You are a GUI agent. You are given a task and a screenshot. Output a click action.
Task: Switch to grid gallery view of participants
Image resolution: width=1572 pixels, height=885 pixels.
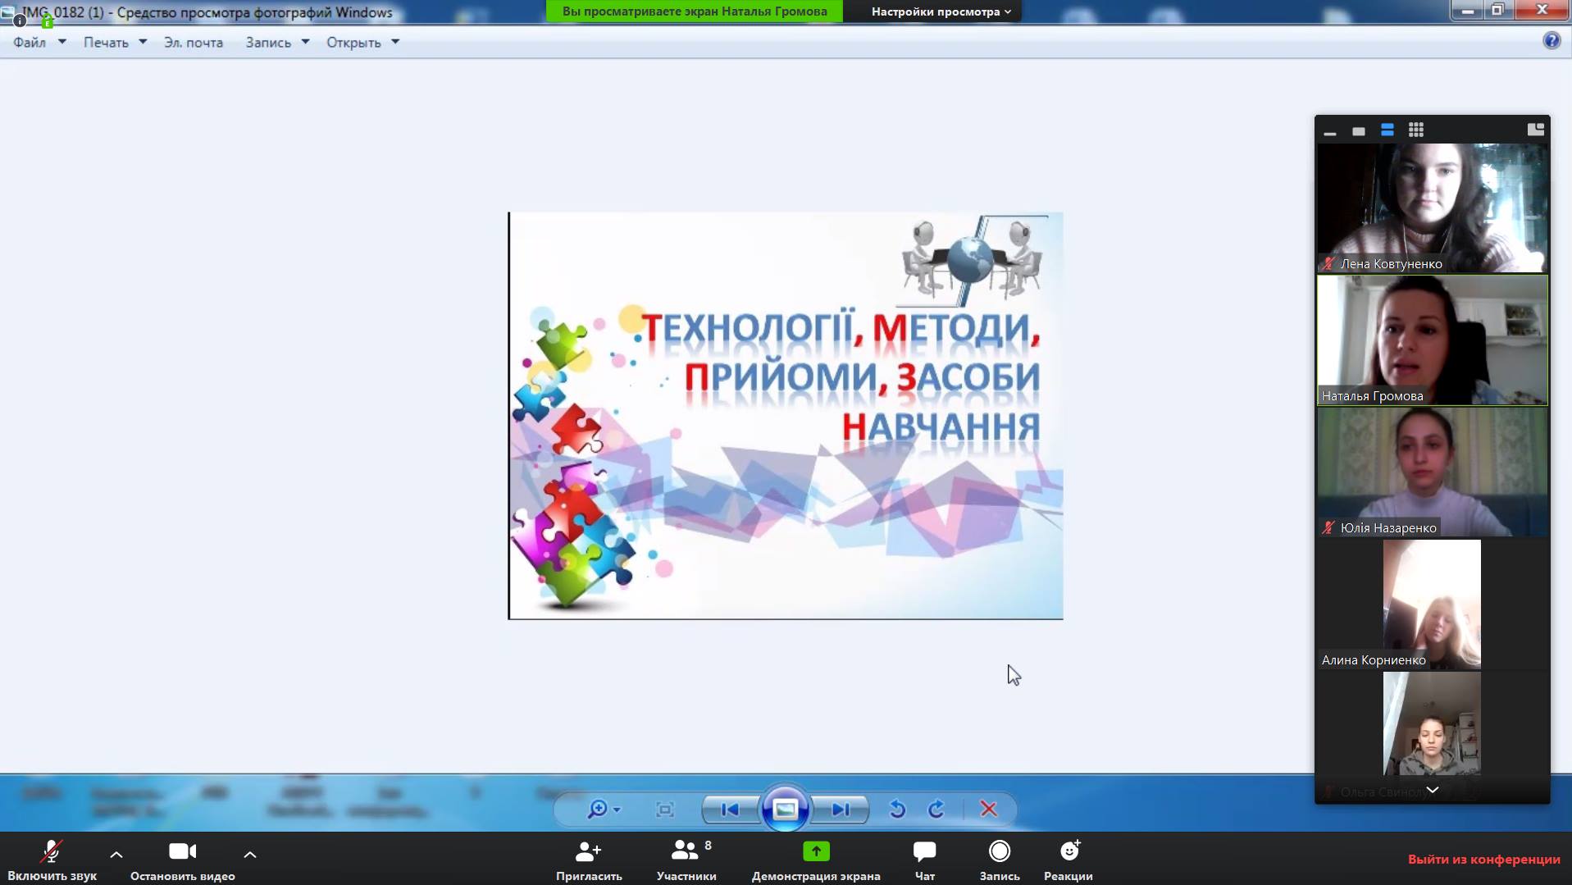(x=1416, y=130)
